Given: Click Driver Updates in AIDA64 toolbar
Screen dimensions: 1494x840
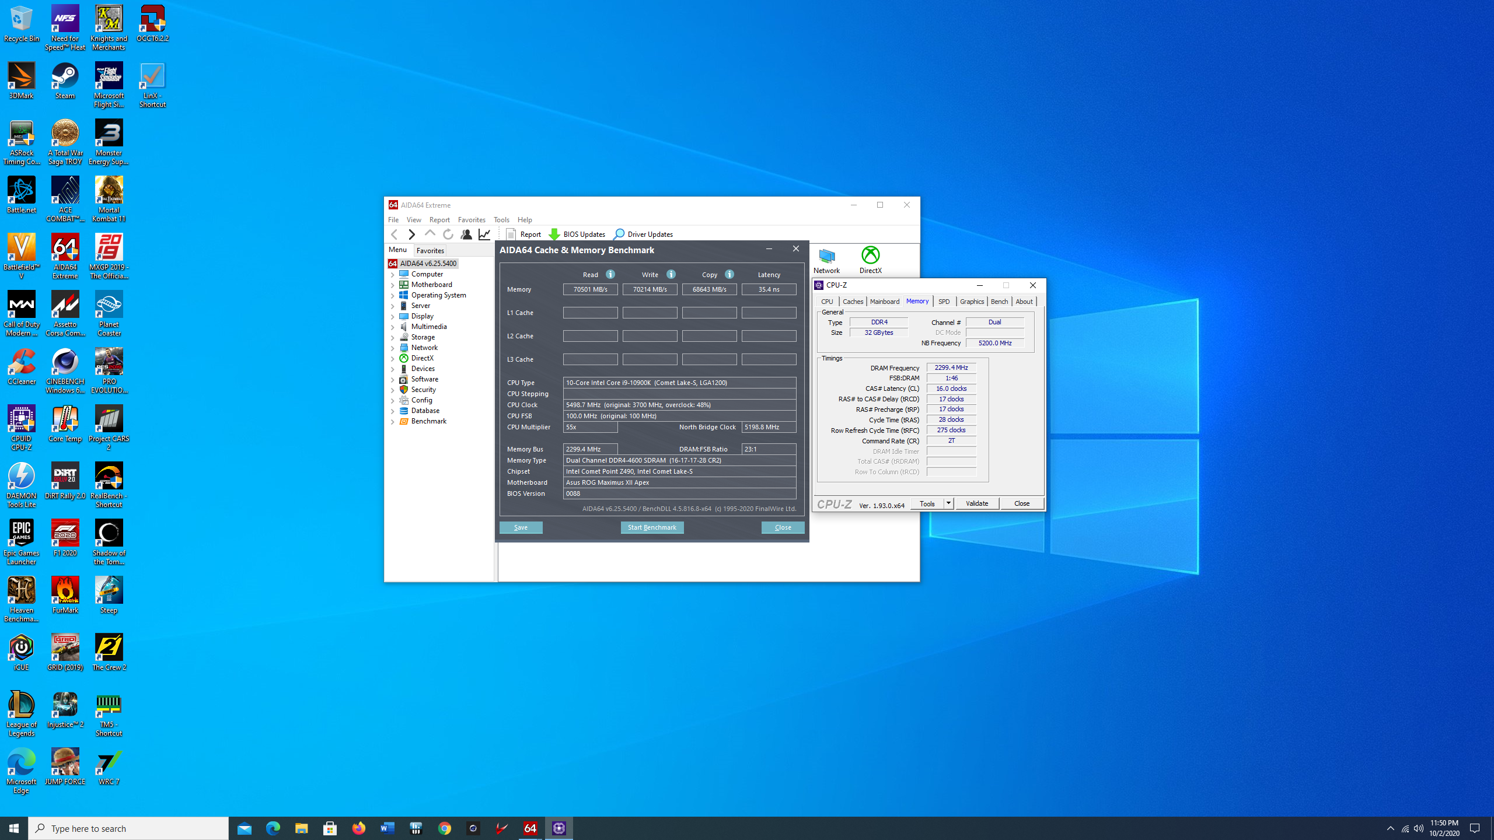Looking at the screenshot, I should tap(643, 234).
